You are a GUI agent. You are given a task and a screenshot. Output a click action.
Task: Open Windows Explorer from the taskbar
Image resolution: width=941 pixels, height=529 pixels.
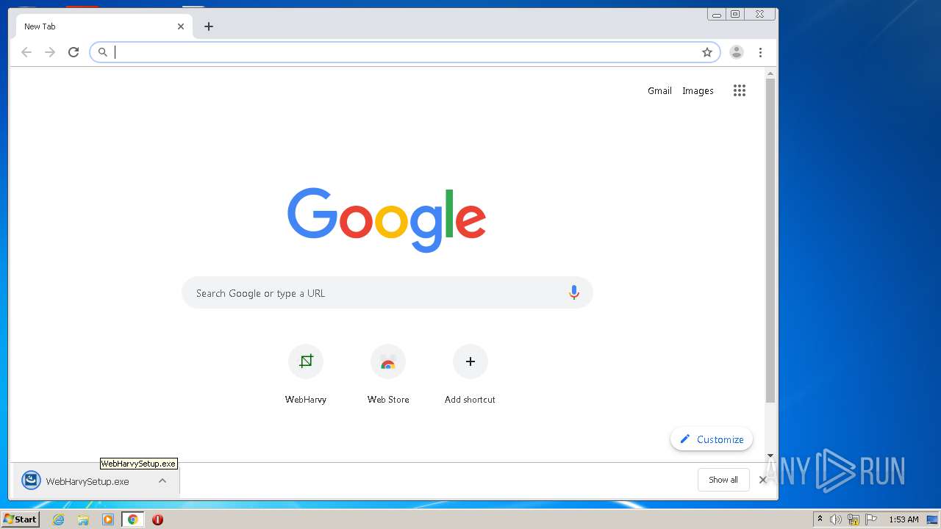tap(83, 519)
